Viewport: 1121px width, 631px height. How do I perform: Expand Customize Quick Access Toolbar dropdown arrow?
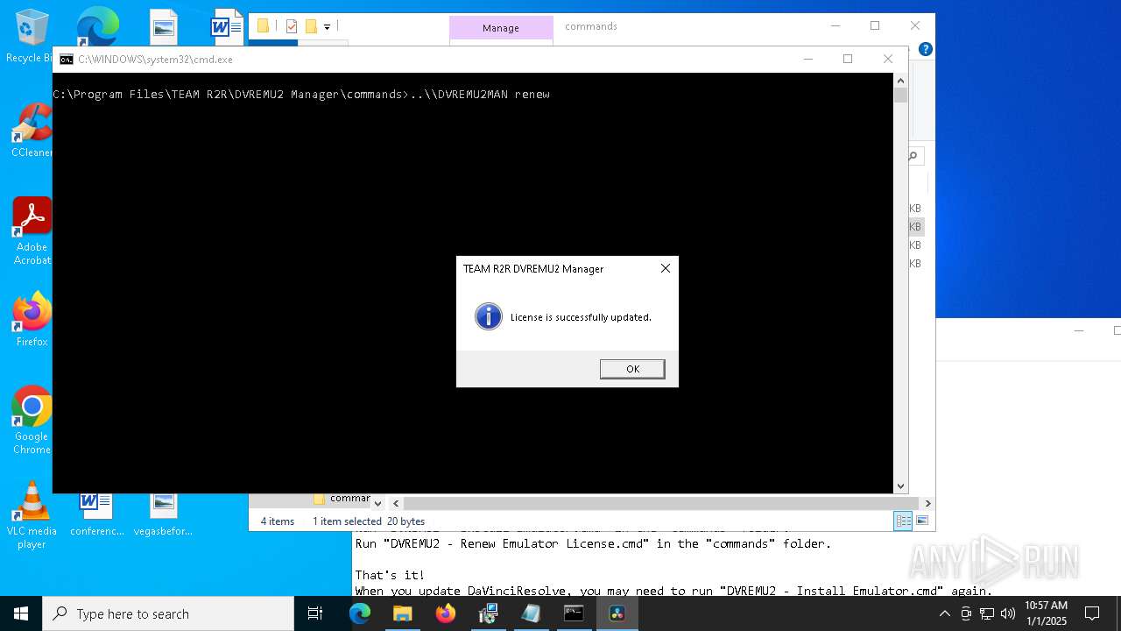(x=327, y=26)
